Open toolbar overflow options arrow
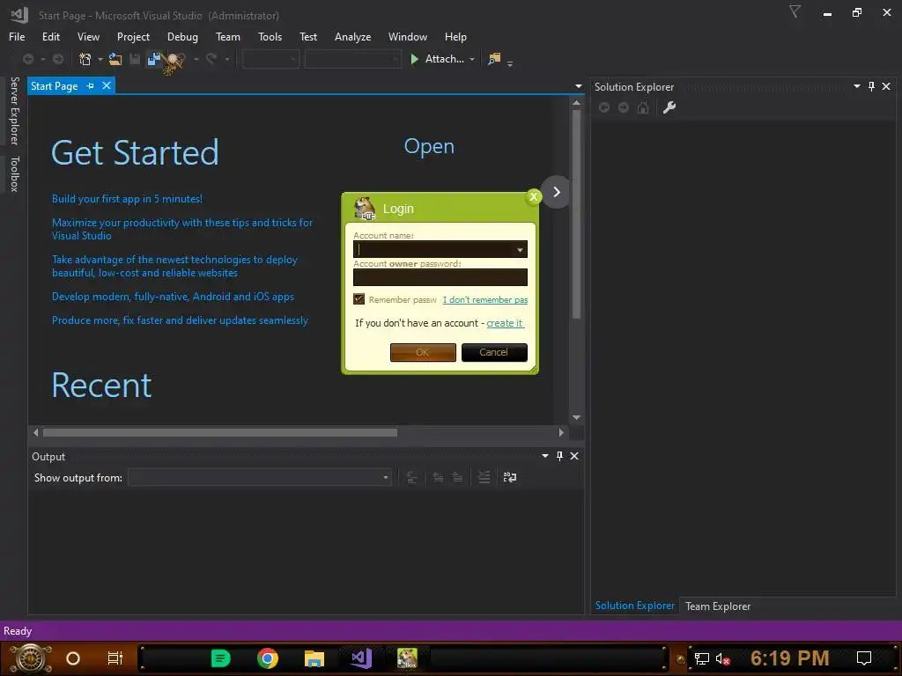The width and height of the screenshot is (902, 676). tap(510, 63)
